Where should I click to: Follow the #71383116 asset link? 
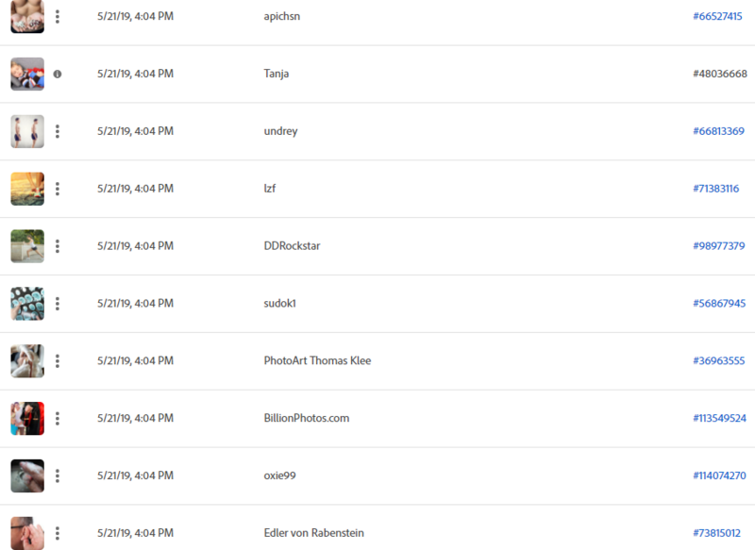[716, 189]
